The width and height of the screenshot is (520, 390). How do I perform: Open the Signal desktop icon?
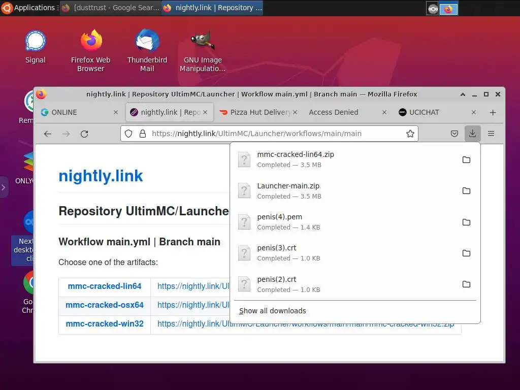[x=35, y=47]
